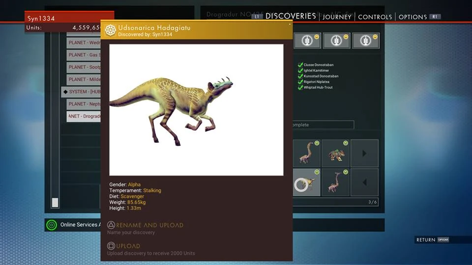Click the RETURN button
The width and height of the screenshot is (472, 265).
pos(426,240)
